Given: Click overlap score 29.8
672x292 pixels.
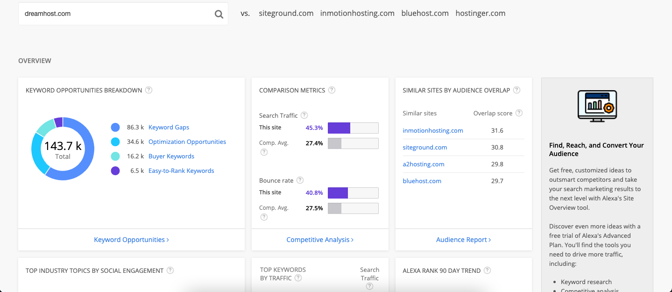Looking at the screenshot, I should 497,164.
